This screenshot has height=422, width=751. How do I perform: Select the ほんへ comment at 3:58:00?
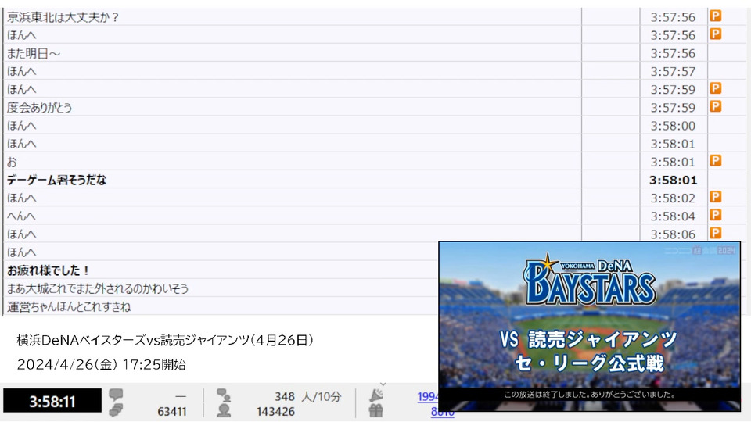coord(21,126)
